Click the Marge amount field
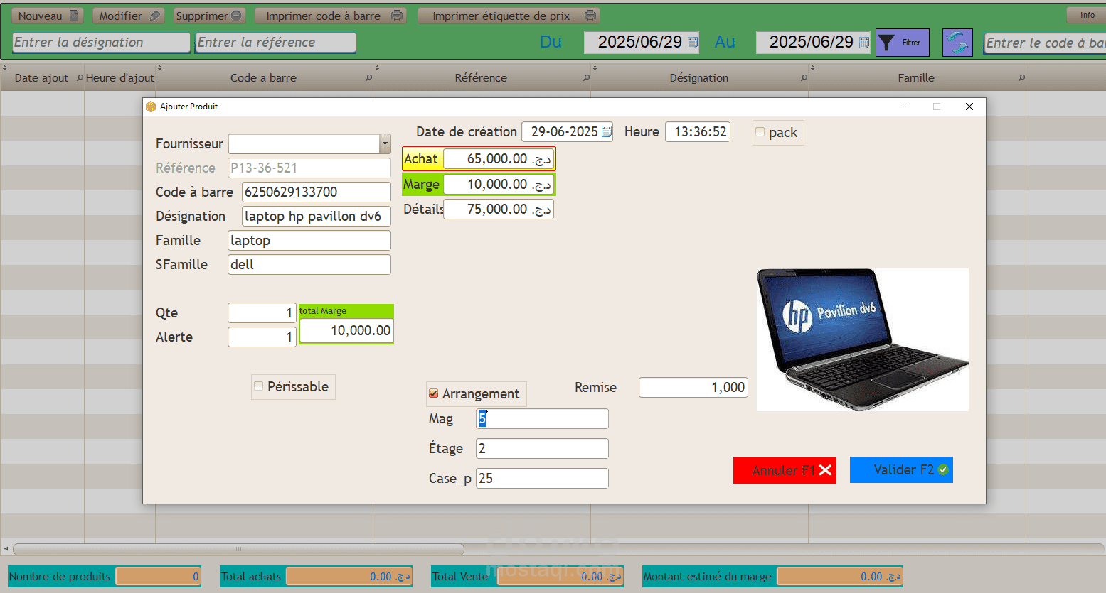The width and height of the screenshot is (1106, 593). tap(498, 185)
